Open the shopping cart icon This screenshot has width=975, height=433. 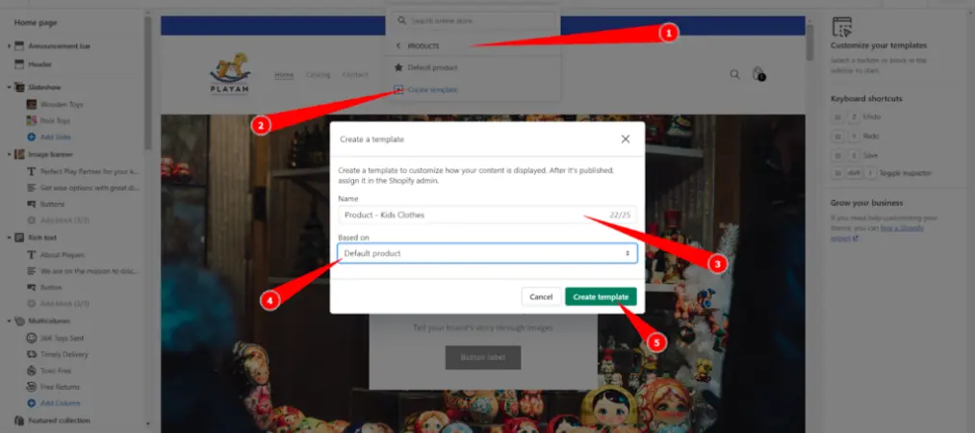(x=758, y=74)
